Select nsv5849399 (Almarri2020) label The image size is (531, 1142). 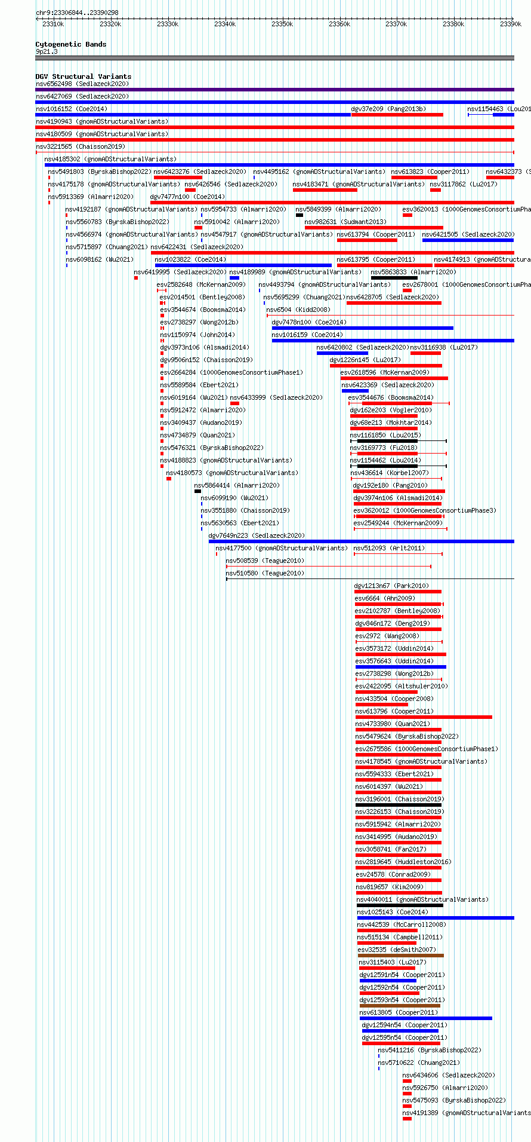pos(338,209)
